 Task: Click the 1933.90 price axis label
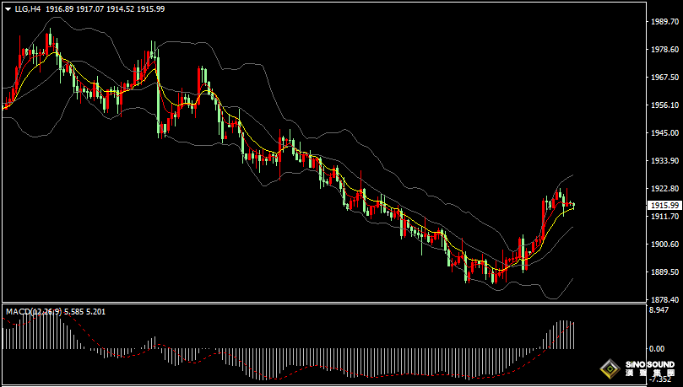click(664, 161)
